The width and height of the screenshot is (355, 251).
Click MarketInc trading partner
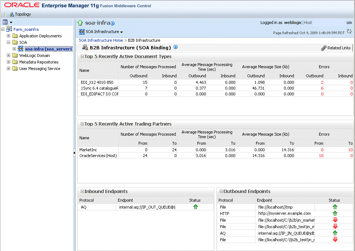[88, 150]
